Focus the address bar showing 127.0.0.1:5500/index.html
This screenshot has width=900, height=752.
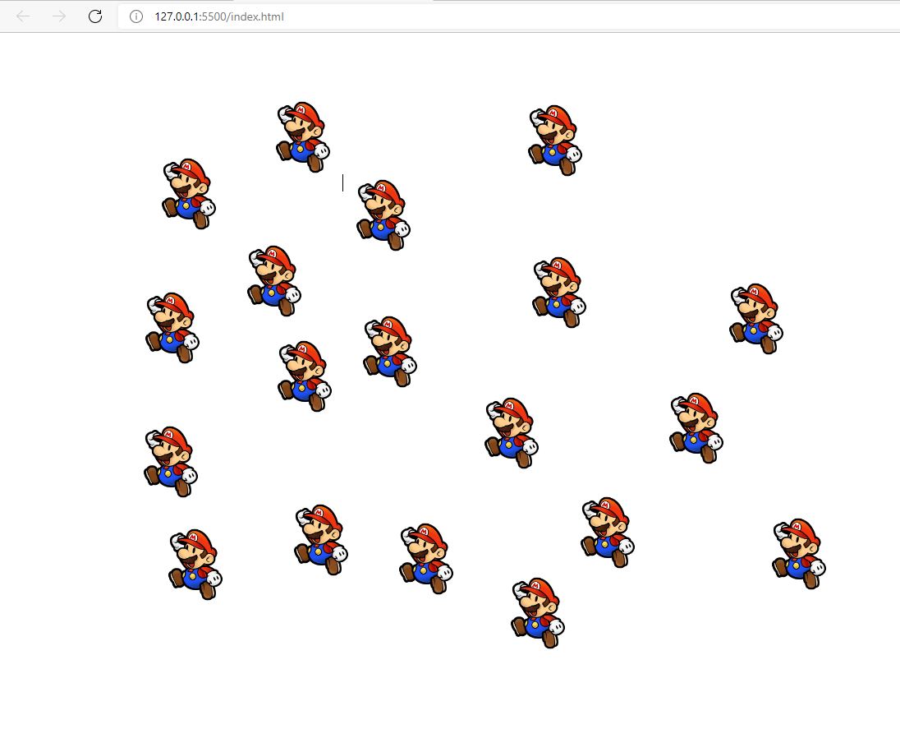tap(508, 16)
